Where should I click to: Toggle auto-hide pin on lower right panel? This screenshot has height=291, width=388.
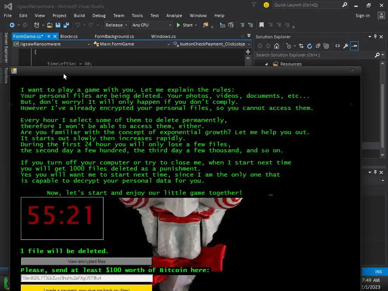click(x=375, y=172)
